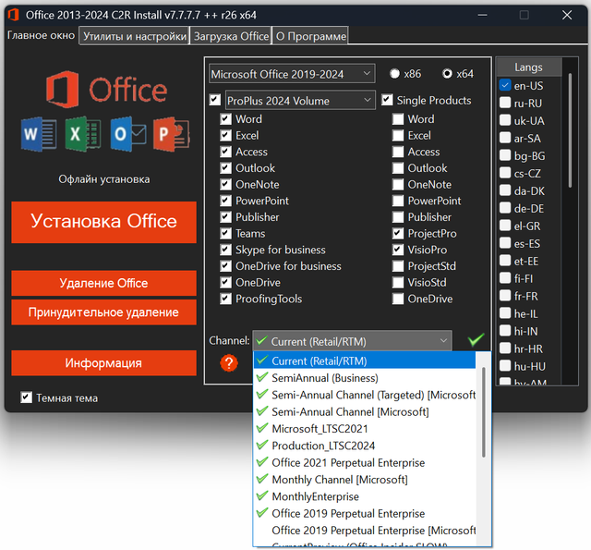
Task: Enable the fr-FR language checkbox
Action: [505, 296]
